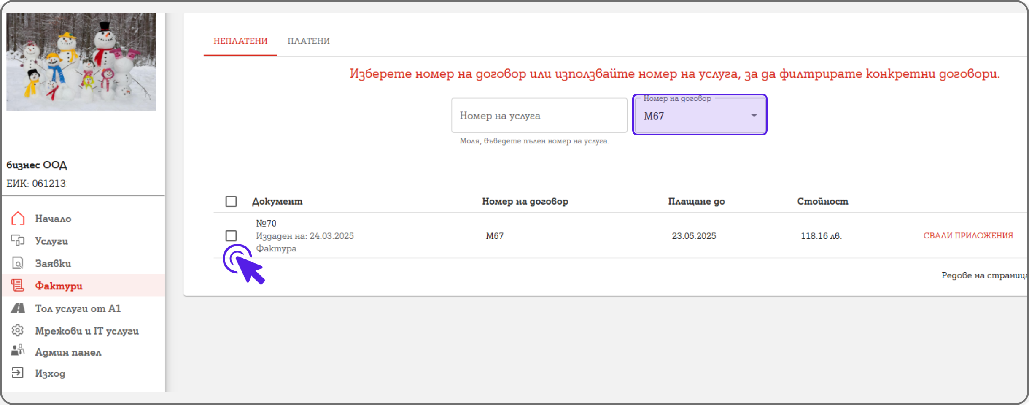The width and height of the screenshot is (1029, 405).
Task: Click the due date 23.05.2025
Action: pyautogui.click(x=694, y=236)
